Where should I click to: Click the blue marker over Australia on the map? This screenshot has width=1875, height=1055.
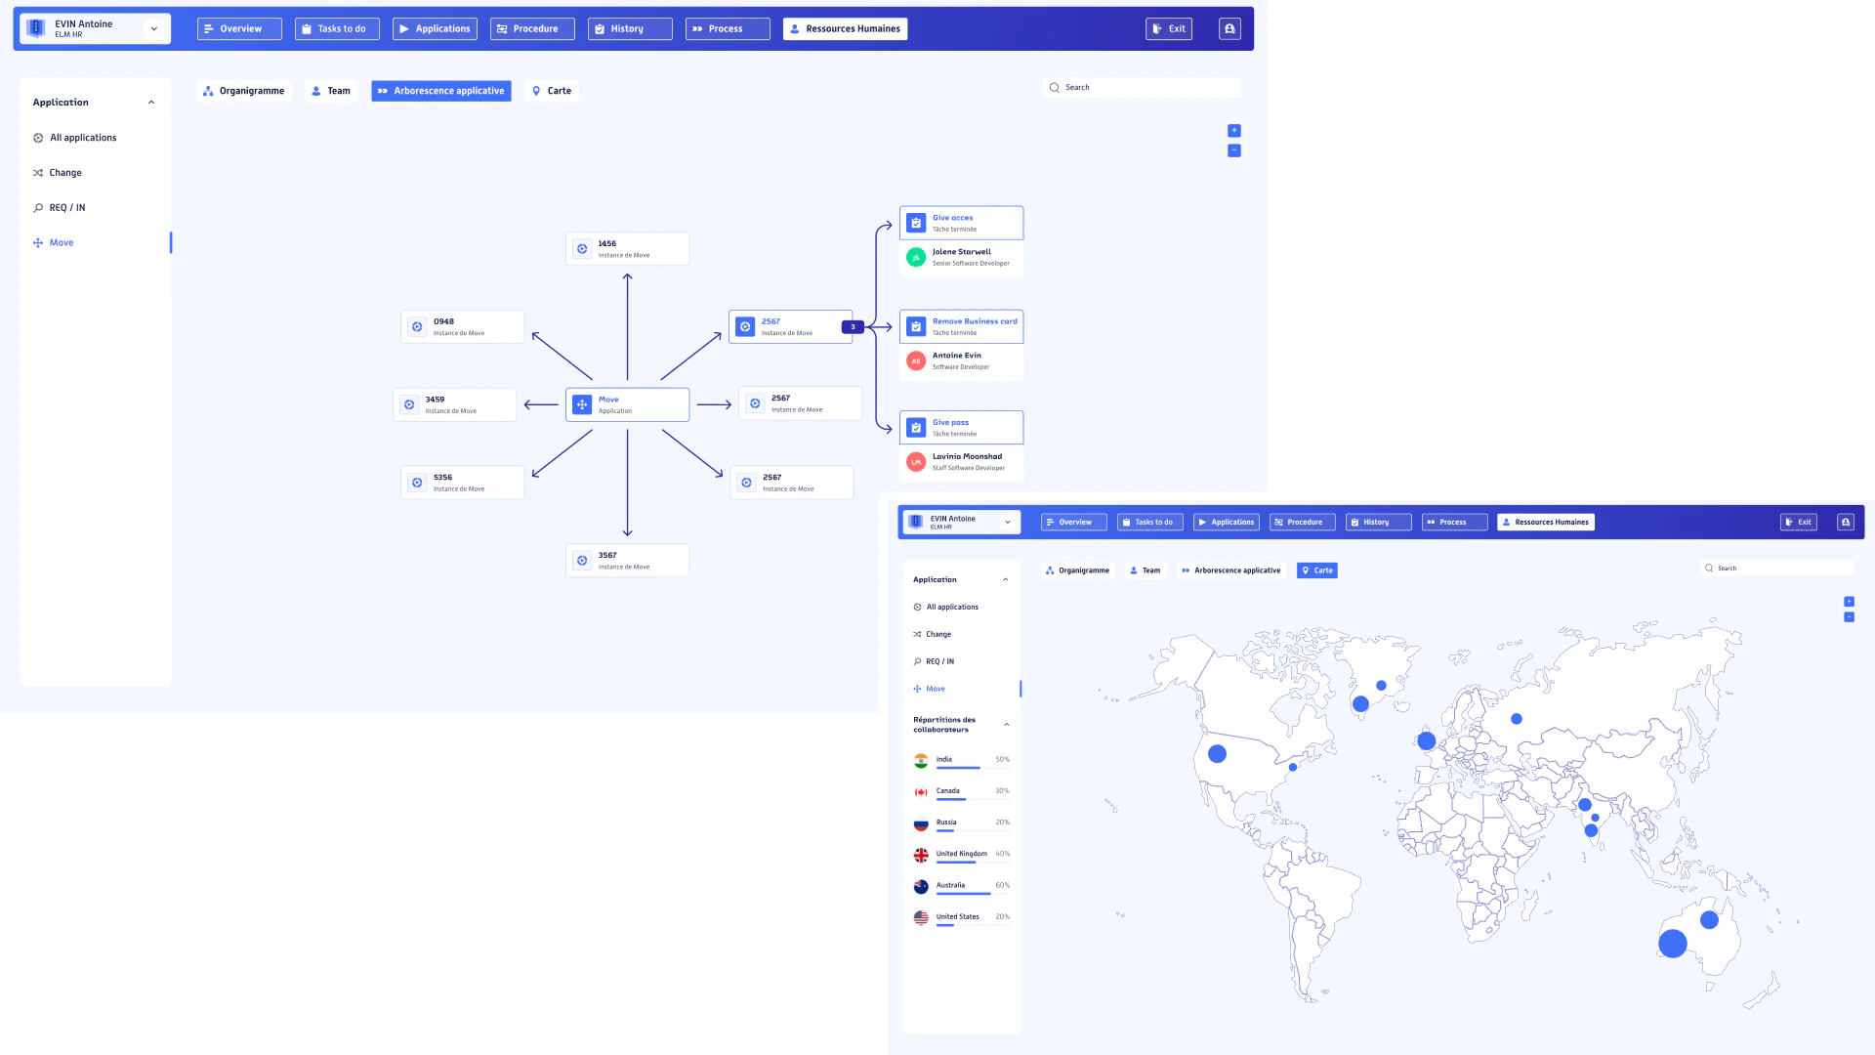click(1672, 944)
